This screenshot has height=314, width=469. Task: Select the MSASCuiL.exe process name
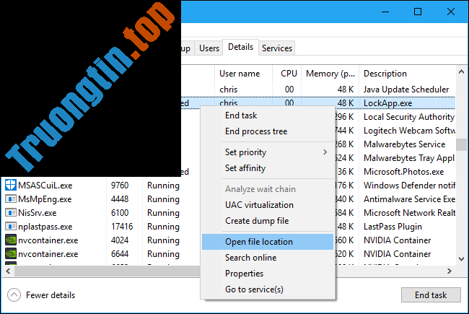[x=45, y=186]
